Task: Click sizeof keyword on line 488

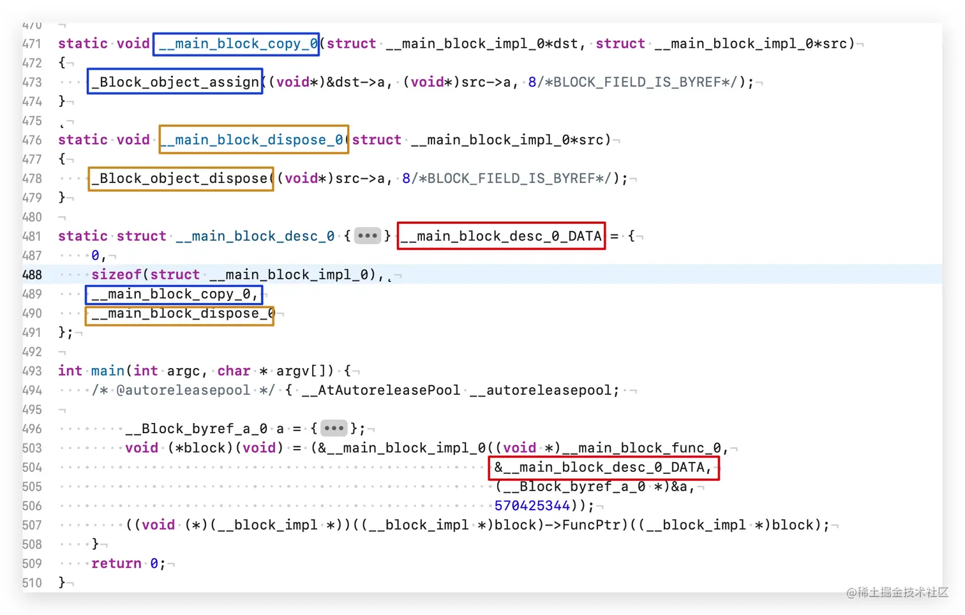Action: point(116,274)
